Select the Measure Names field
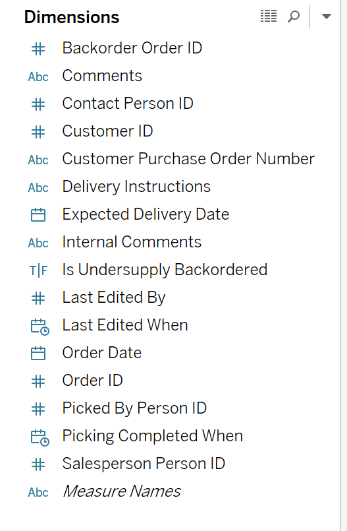Image resolution: width=347 pixels, height=531 pixels. click(122, 491)
